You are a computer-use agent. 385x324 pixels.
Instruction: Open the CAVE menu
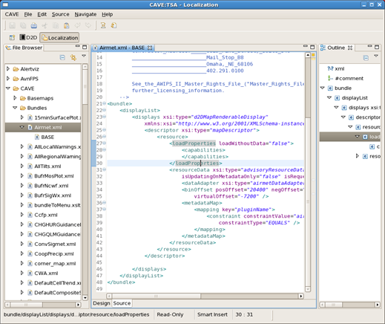[x=12, y=14]
